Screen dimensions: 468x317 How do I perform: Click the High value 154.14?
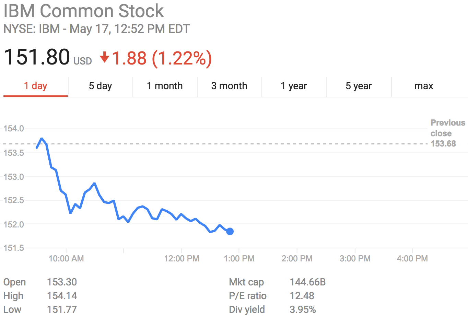(62, 296)
